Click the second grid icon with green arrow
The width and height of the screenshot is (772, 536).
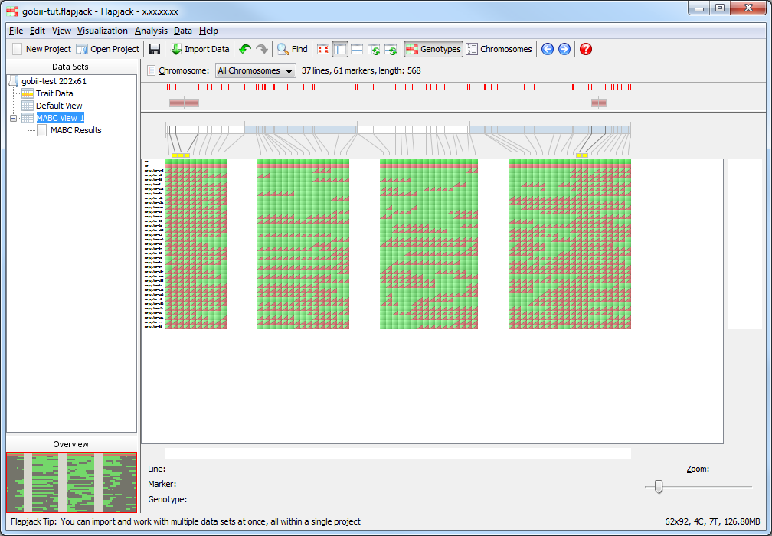[391, 49]
